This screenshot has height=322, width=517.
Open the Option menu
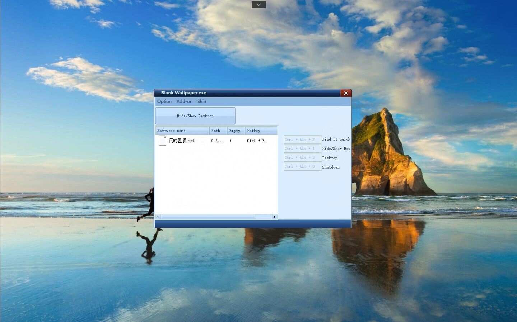(x=164, y=101)
